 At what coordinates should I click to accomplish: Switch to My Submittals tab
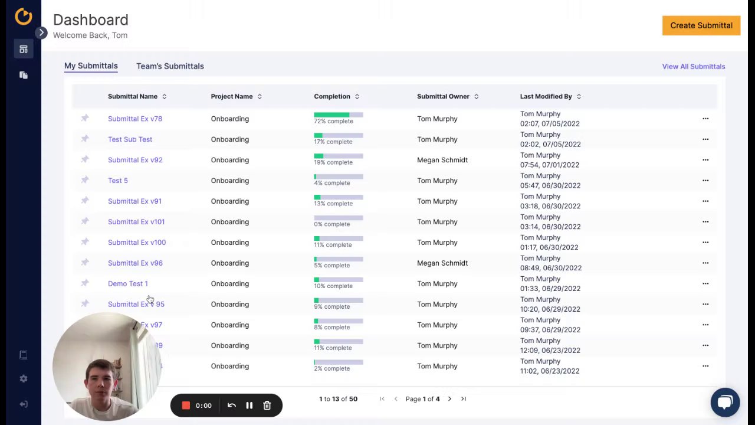coord(91,66)
